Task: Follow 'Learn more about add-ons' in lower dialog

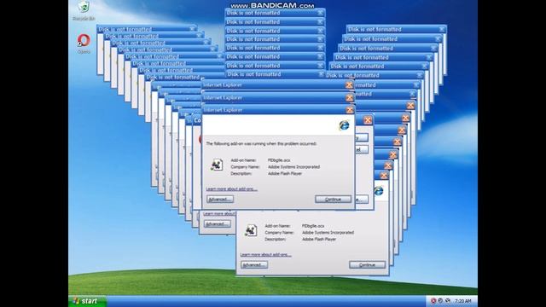Action: tap(265, 255)
